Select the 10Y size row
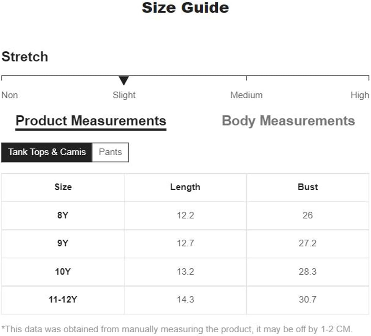 point(185,272)
